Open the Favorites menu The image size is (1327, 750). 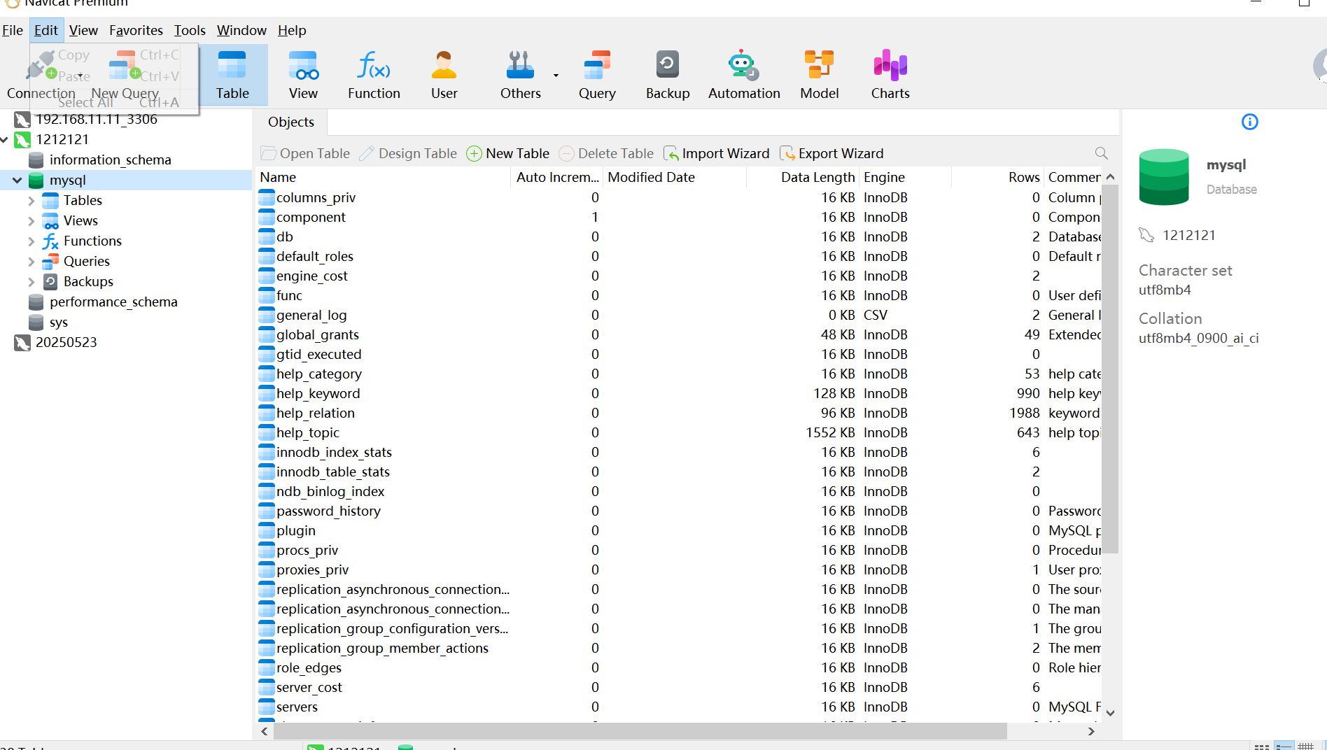pos(136,30)
